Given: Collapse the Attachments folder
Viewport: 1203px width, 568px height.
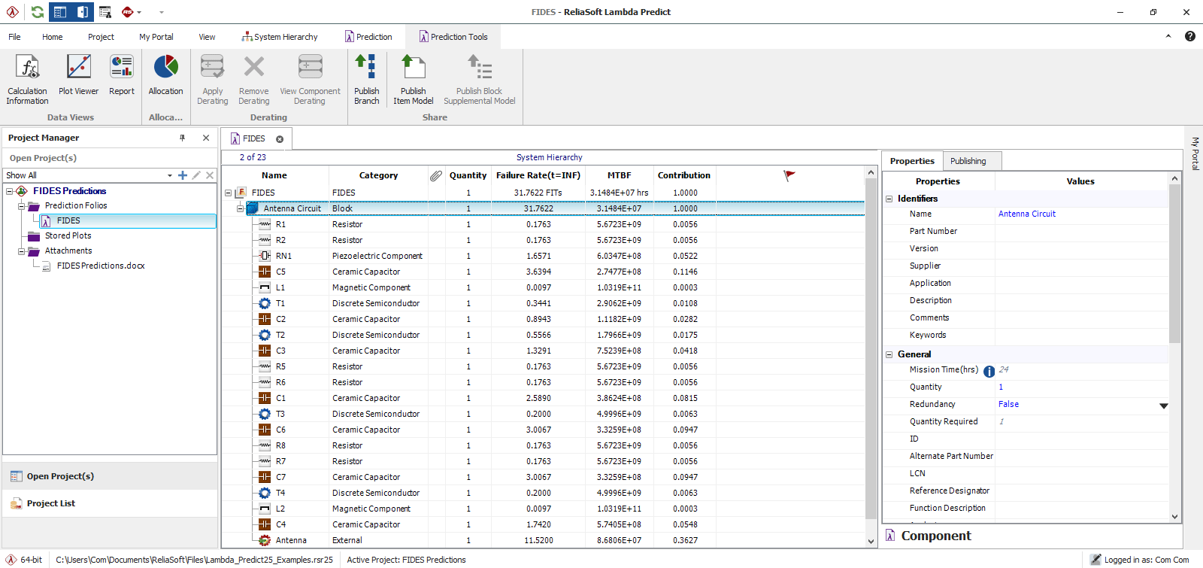Looking at the screenshot, I should [22, 251].
